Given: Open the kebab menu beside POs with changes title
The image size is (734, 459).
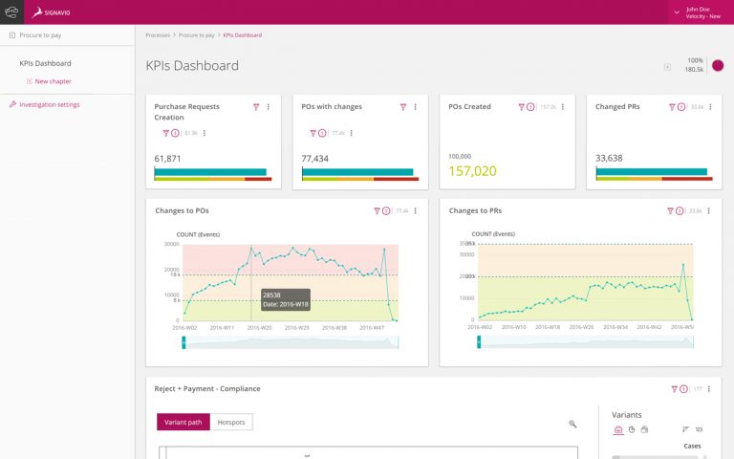Looking at the screenshot, I should pos(415,107).
